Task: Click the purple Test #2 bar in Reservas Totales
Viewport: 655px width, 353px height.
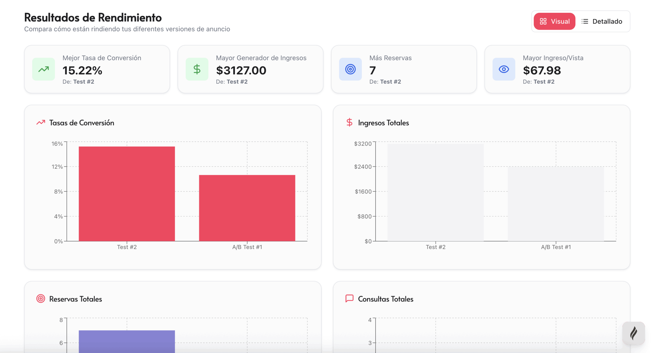Action: (127, 341)
